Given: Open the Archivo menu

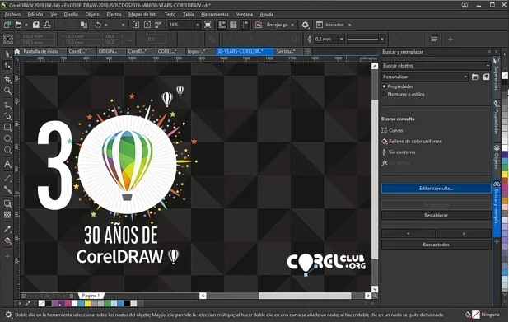Looking at the screenshot, I should pyautogui.click(x=12, y=14).
